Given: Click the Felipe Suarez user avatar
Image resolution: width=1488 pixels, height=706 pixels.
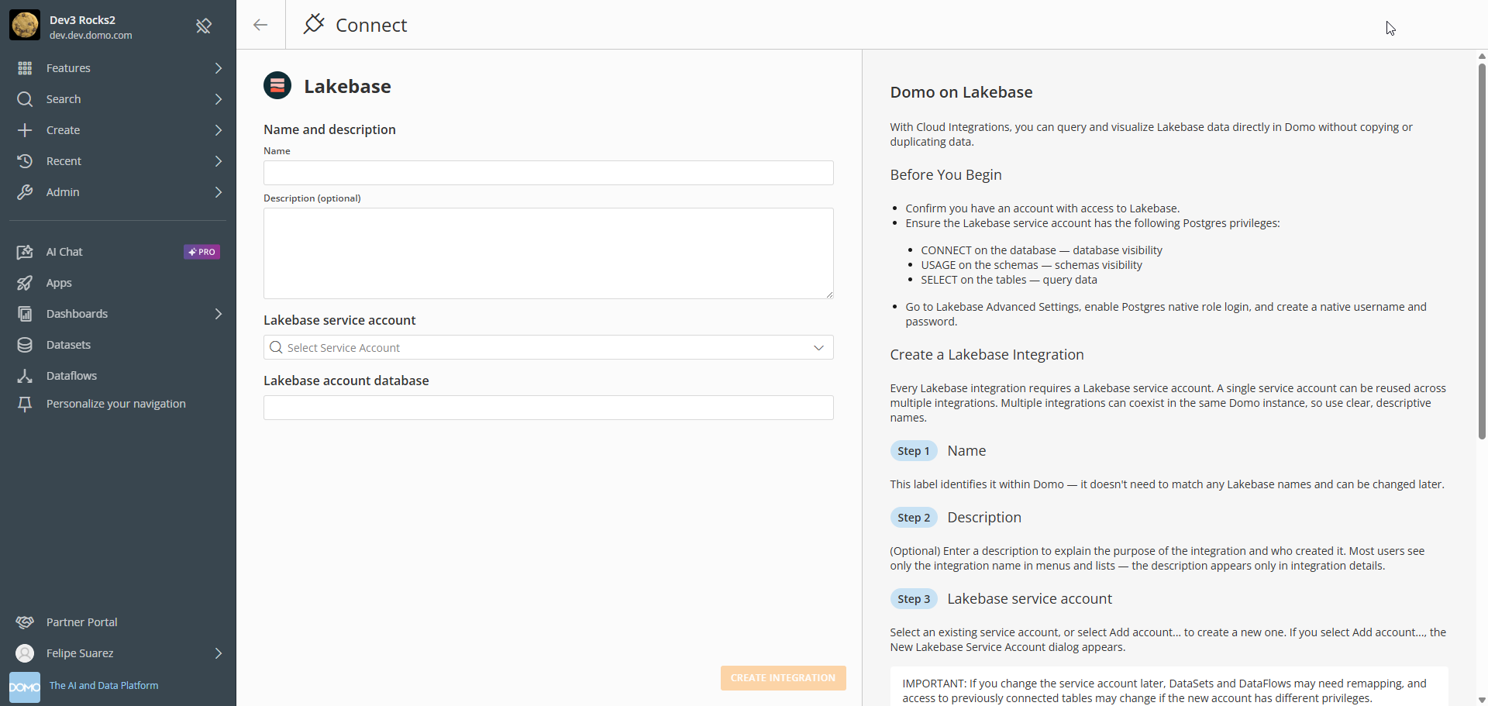Looking at the screenshot, I should (25, 653).
